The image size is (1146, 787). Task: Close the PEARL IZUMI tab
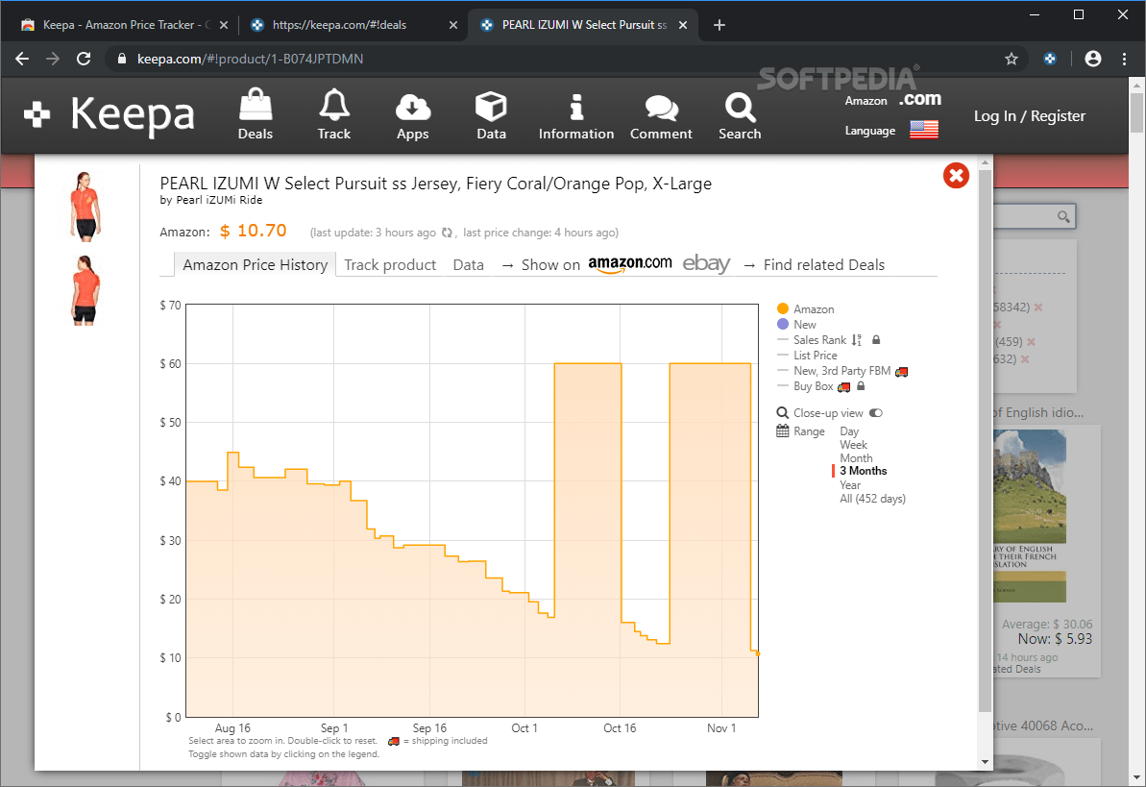[683, 25]
